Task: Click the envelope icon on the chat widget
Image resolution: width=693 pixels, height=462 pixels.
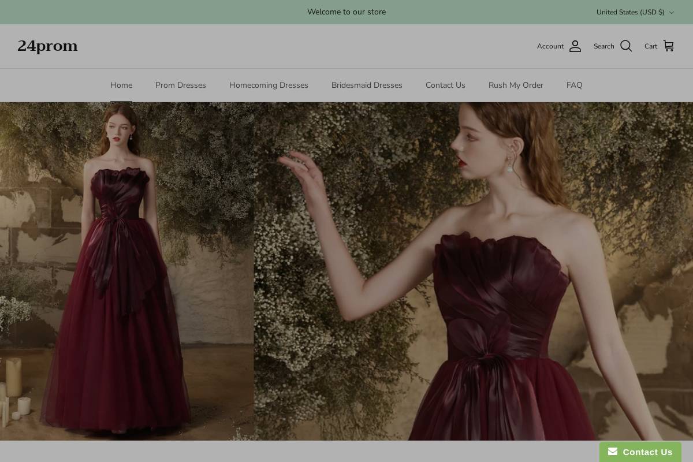Action: (612, 452)
